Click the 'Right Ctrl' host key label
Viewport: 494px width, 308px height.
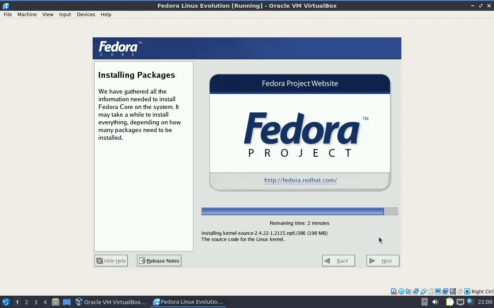[482, 291]
